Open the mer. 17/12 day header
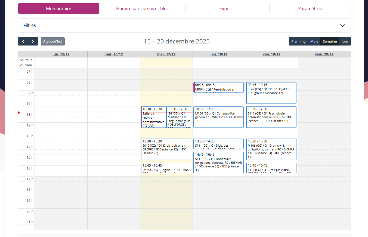This screenshot has height=237, width=368. click(166, 54)
